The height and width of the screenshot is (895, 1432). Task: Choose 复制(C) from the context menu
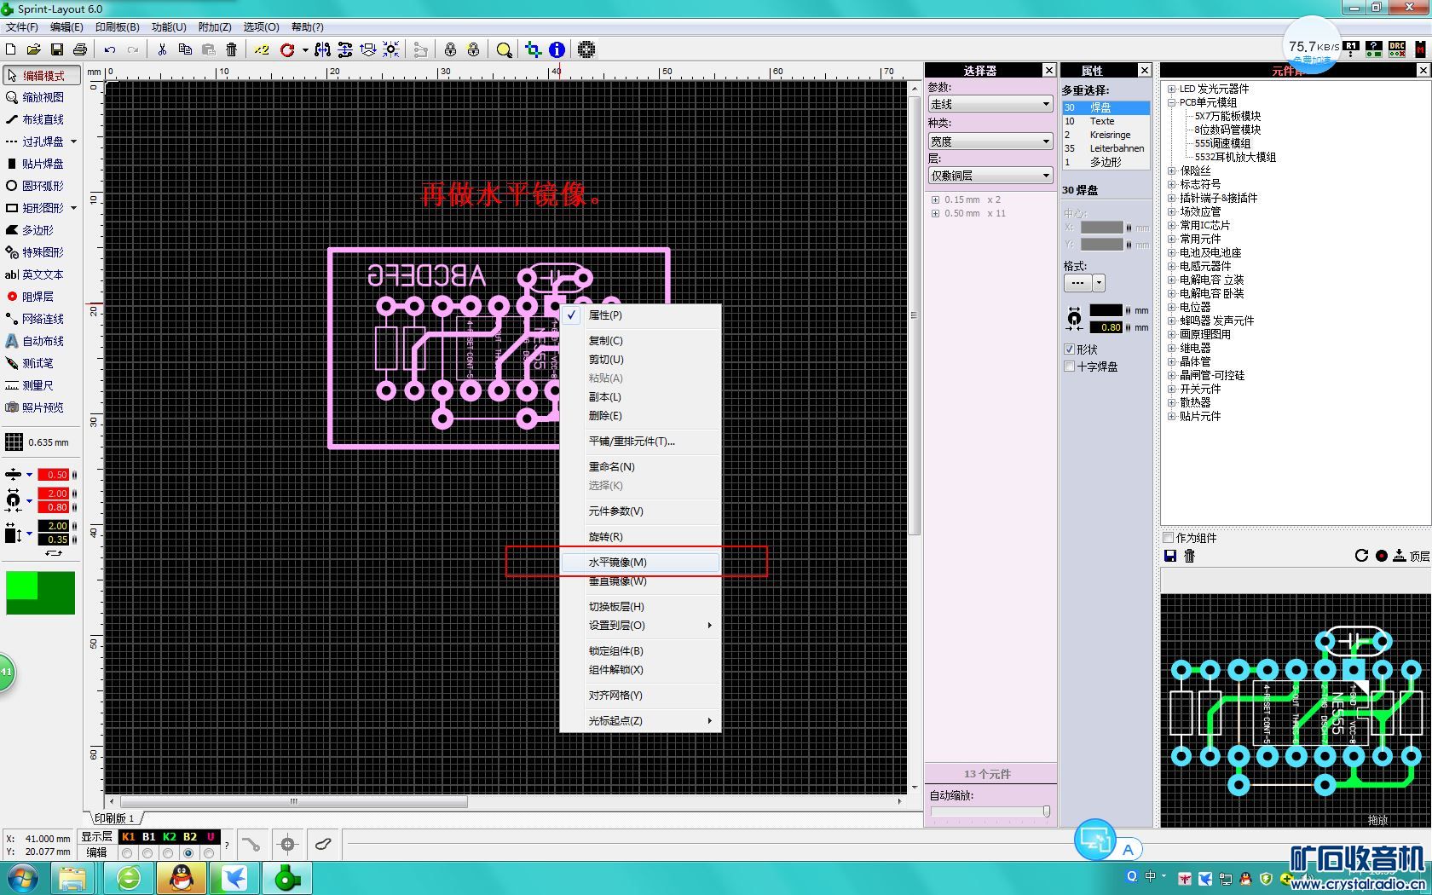click(640, 341)
